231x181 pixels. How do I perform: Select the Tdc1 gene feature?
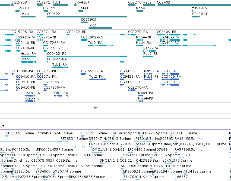(x=60, y=5)
